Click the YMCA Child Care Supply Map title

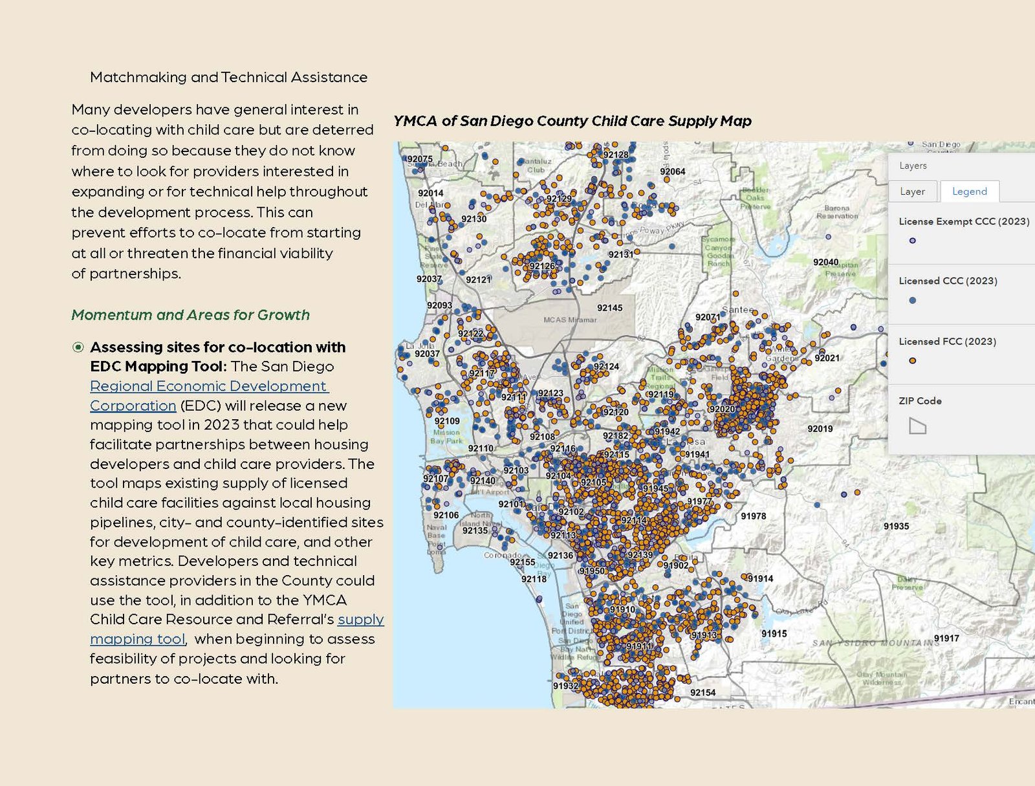(572, 121)
